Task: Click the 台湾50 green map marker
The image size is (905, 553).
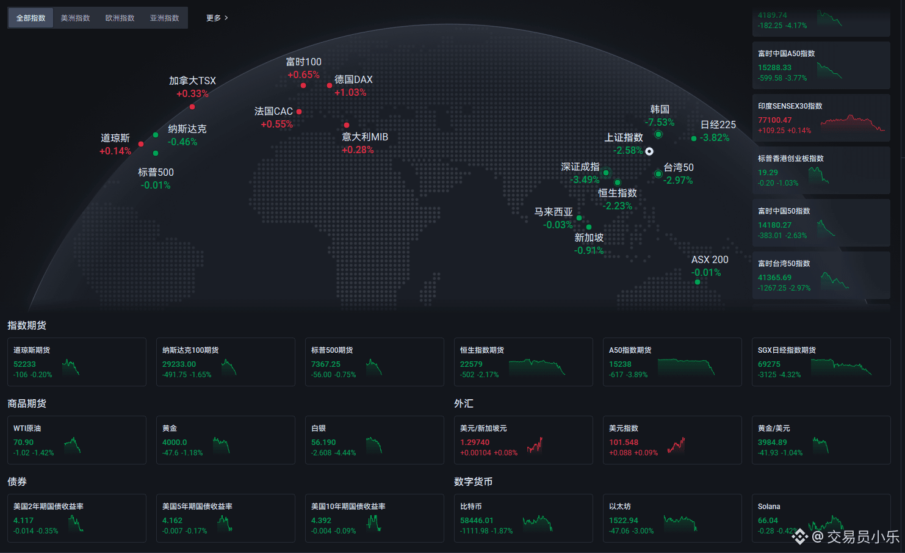Action: coord(658,174)
